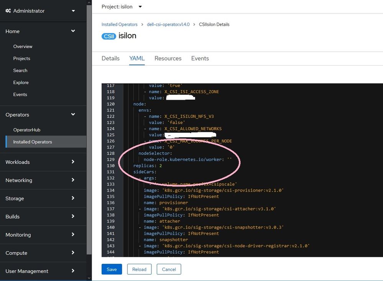Follow Installed Operators breadcrumb link
This screenshot has width=383, height=281.
point(120,25)
